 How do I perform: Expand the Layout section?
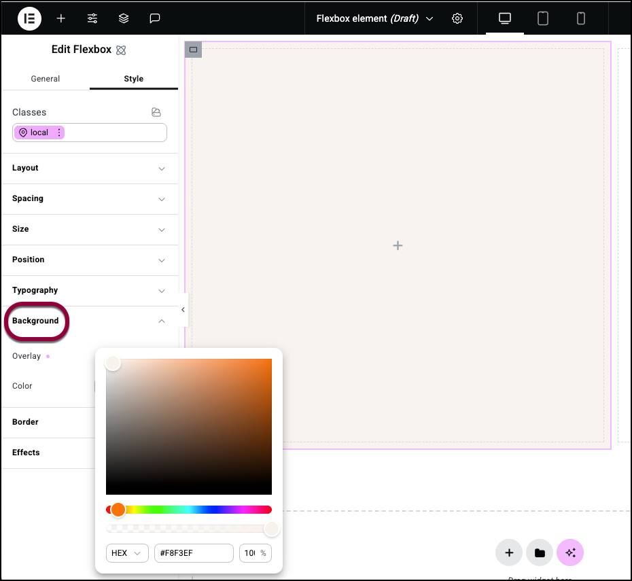tap(90, 169)
